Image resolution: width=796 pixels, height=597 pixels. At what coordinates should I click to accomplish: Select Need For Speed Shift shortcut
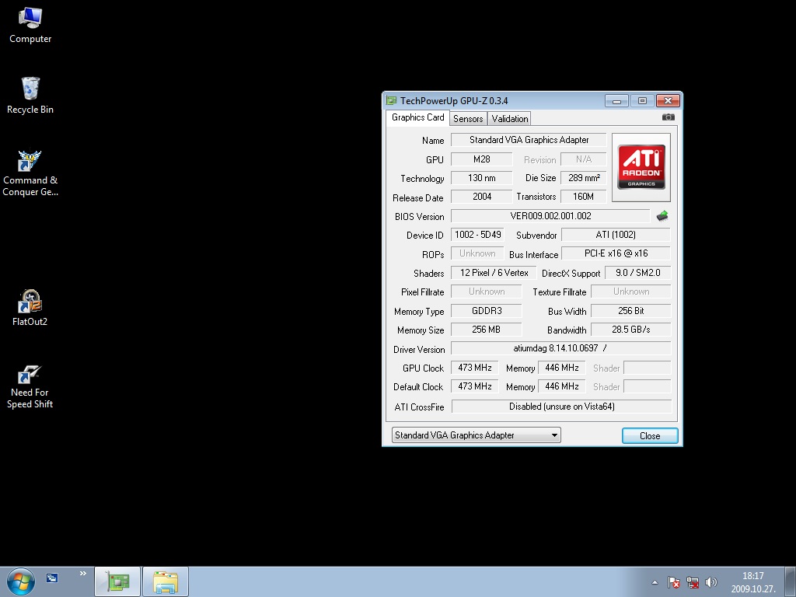30,387
